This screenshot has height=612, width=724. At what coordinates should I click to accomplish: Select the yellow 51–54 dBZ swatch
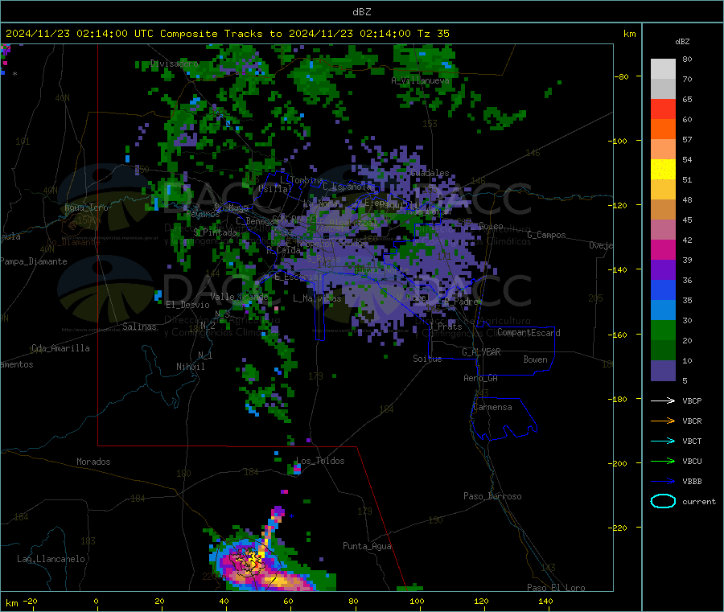[x=663, y=170]
